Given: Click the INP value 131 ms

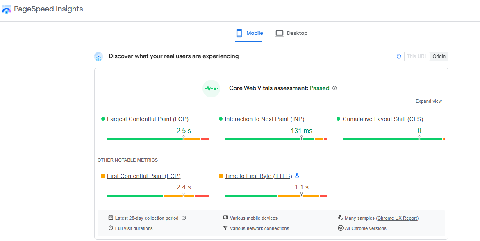Looking at the screenshot, I should tap(302, 131).
